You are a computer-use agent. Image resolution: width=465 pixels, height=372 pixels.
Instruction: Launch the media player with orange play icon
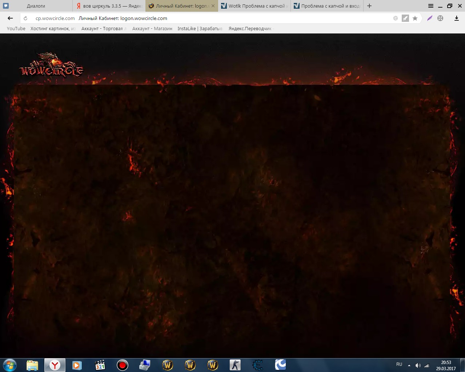(x=77, y=365)
